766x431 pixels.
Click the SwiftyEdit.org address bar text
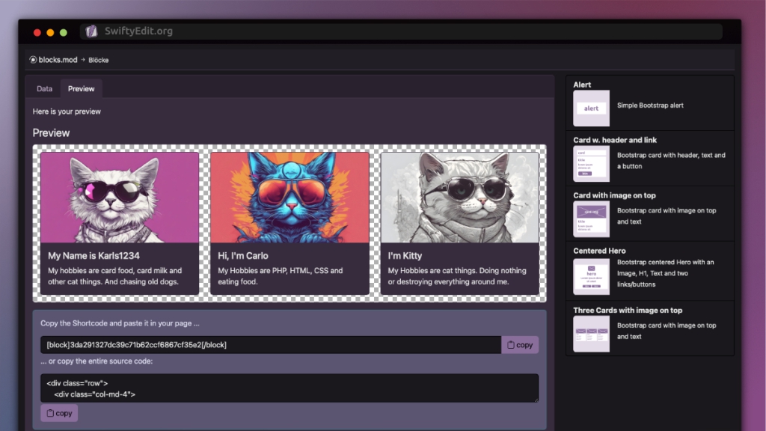pyautogui.click(x=138, y=31)
